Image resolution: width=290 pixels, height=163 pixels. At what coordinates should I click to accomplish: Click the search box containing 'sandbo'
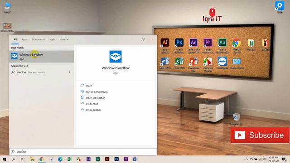tap(83, 152)
